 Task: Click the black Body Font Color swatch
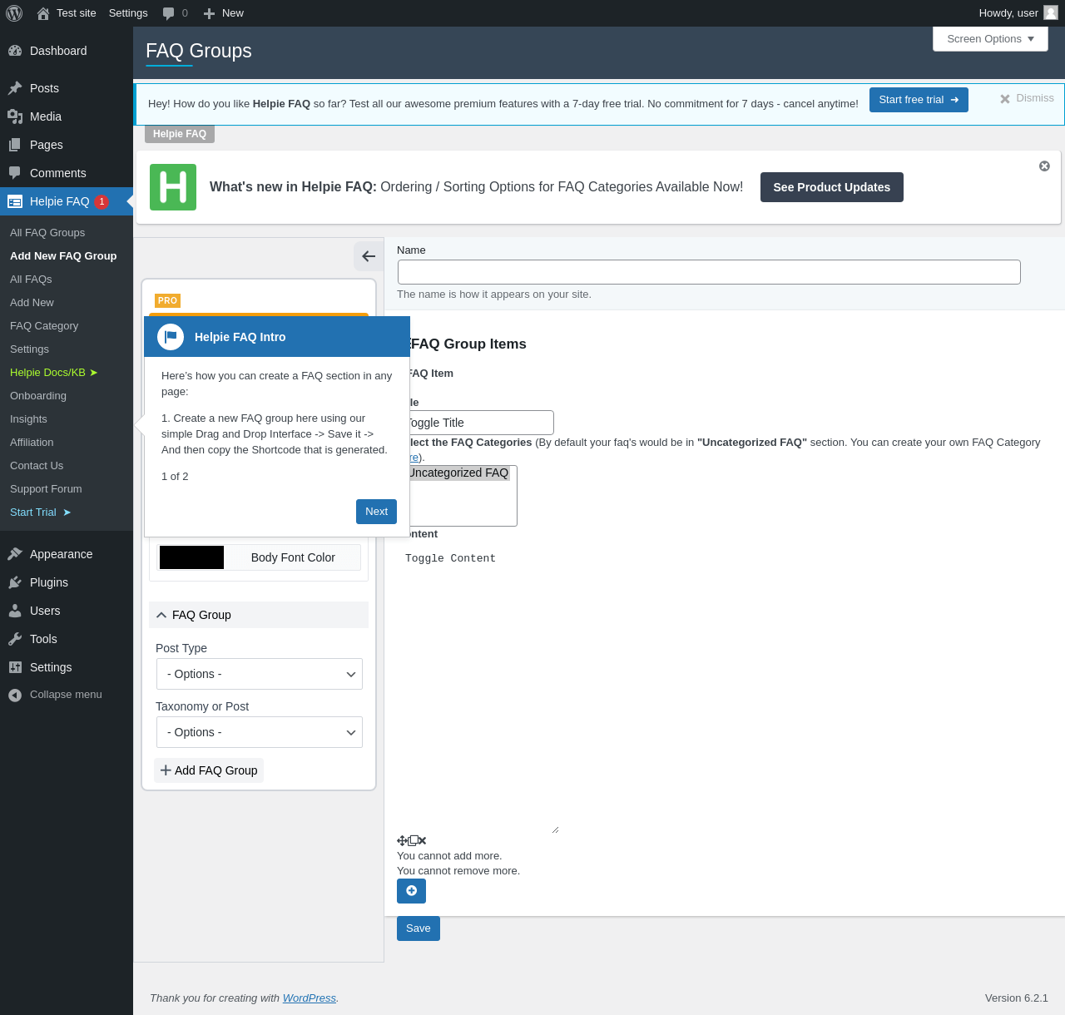(x=191, y=557)
